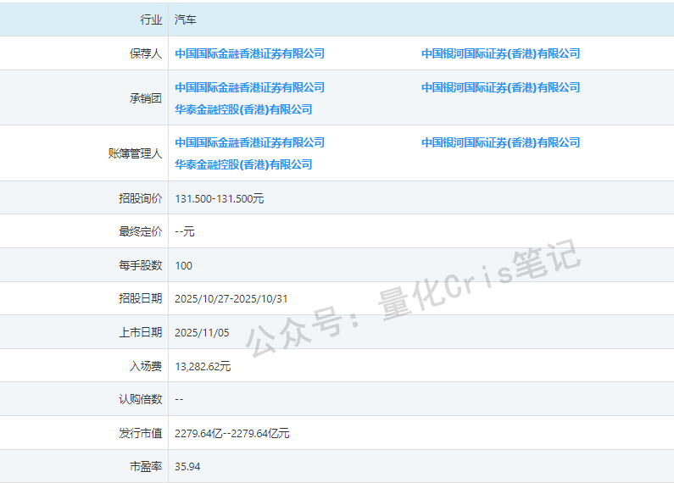Open 华泰金融控股(香港)有限公司 link in 承销团 row

click(x=243, y=109)
